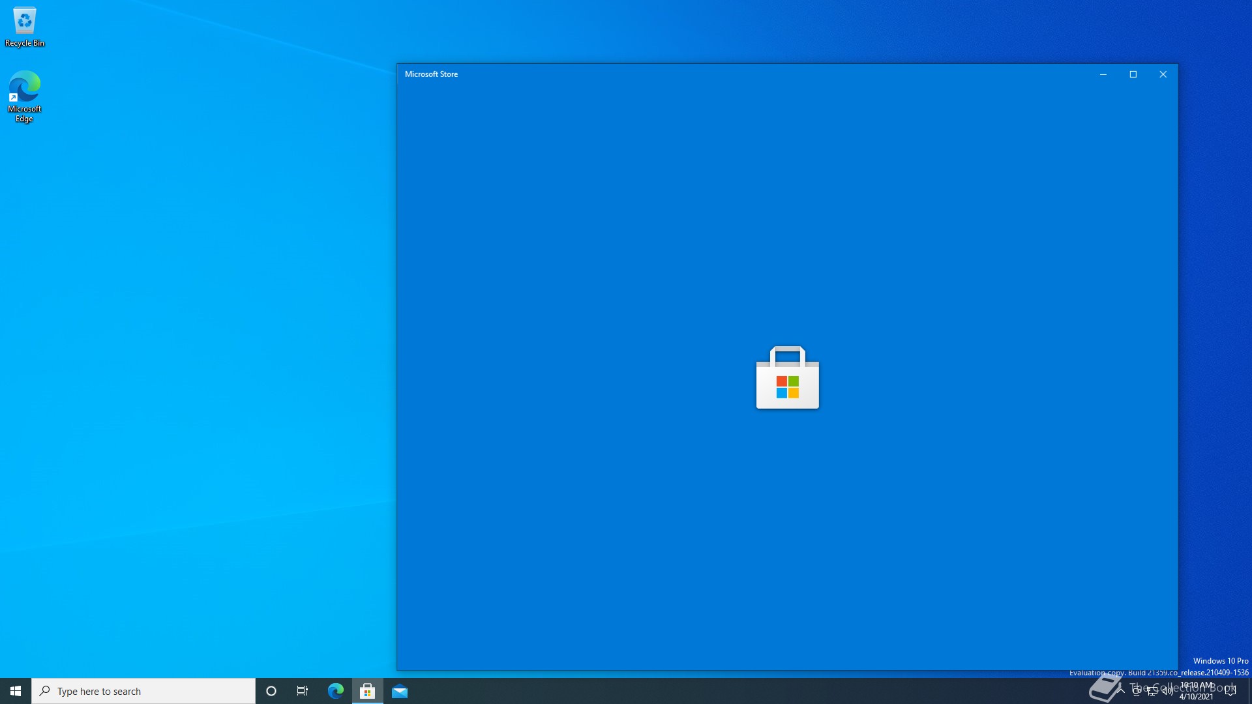The width and height of the screenshot is (1252, 704).
Task: Close the Microsoft Store window
Action: 1163,74
